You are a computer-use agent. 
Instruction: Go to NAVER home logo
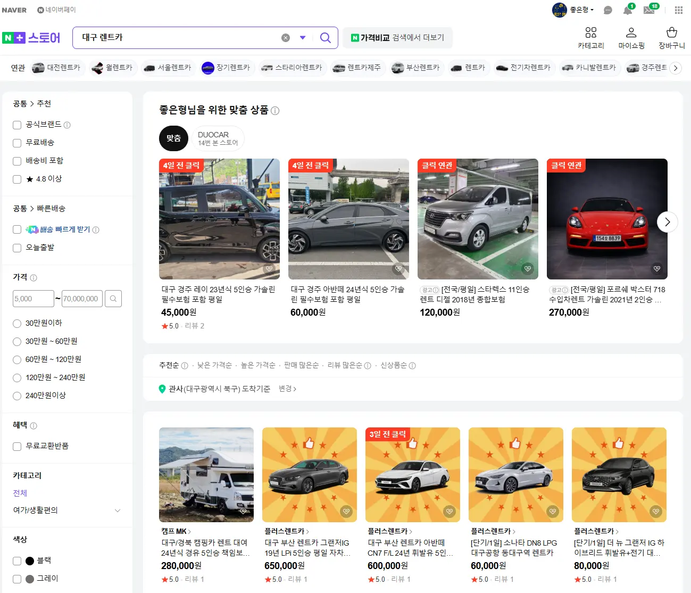coord(14,10)
